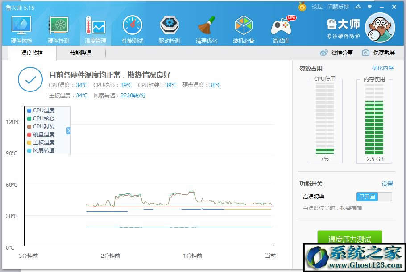The height and width of the screenshot is (272, 406).
Task: Open the 装机必备 (Essential Software) section
Action: [244, 28]
